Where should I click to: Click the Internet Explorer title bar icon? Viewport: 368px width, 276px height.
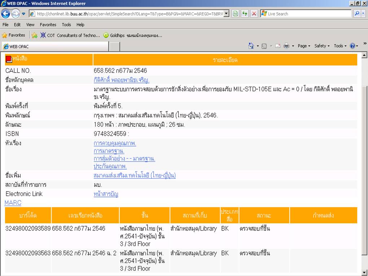point(4,3)
